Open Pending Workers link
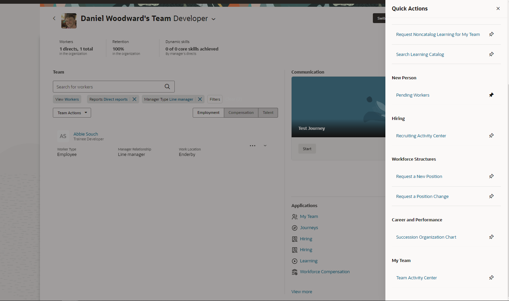Viewport: 509px width, 301px height. tap(412, 95)
